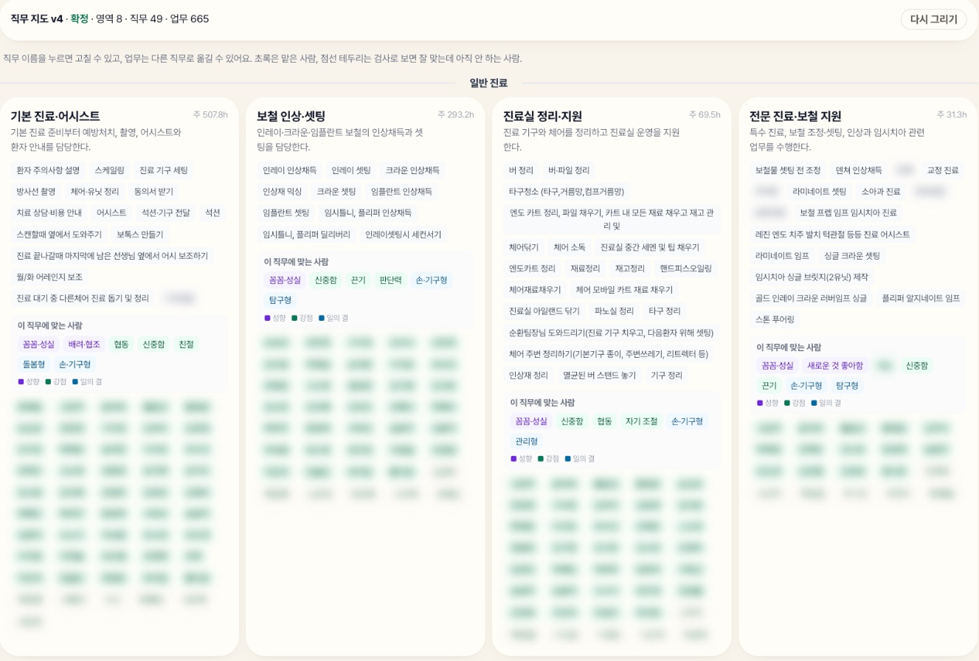Viewport: 979px width, 661px height.
Task: Choose the 라미네이트 셋팅 task chip
Action: pos(820,192)
